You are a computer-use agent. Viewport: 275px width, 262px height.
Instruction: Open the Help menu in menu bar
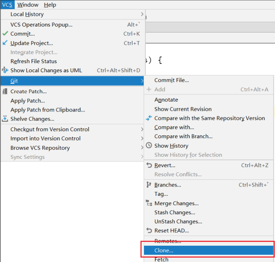click(x=50, y=5)
